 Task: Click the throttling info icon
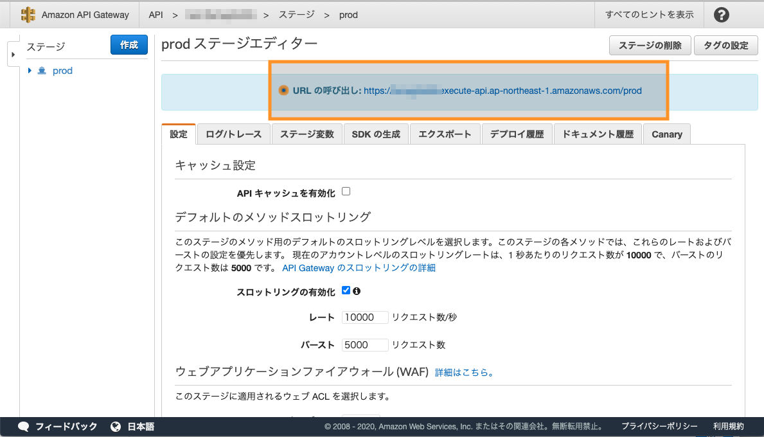point(357,291)
